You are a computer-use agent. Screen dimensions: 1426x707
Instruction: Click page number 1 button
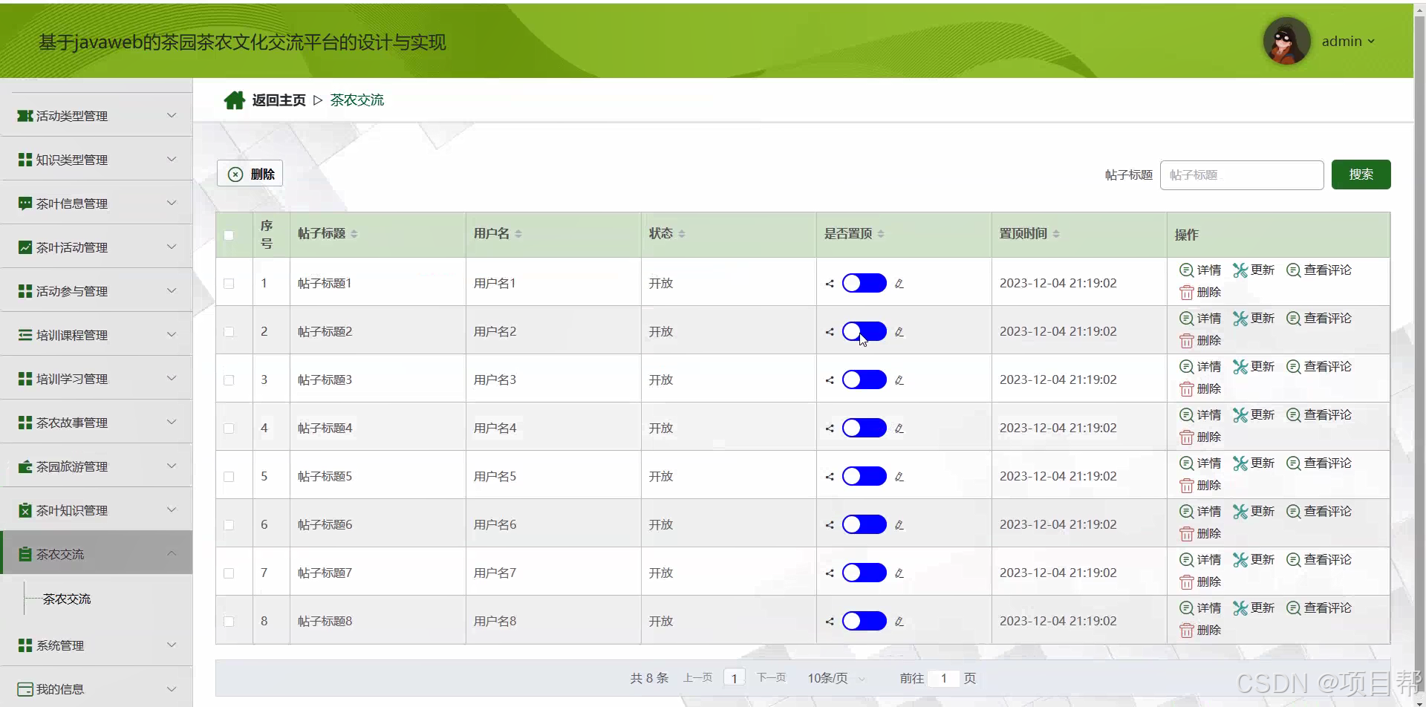734,678
